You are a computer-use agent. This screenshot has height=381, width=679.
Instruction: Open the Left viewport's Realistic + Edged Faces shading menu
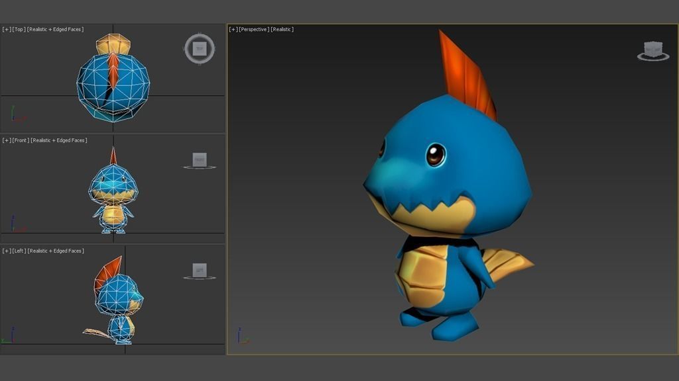click(x=56, y=251)
